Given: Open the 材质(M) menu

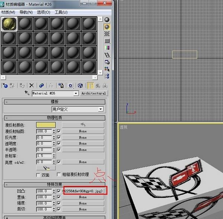Looking at the screenshot, I should [8, 12].
